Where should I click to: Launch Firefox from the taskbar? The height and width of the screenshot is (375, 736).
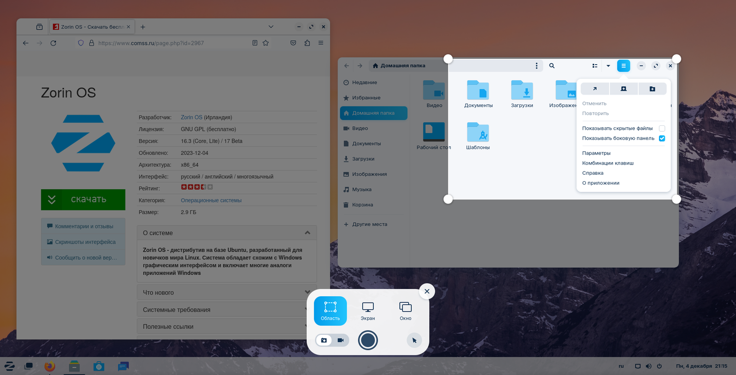(50, 366)
